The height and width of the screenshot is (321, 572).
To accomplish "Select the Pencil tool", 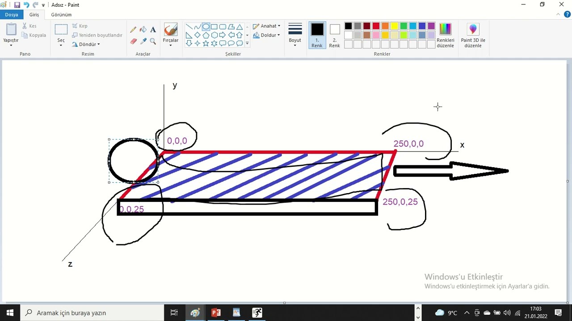I will 133,30.
